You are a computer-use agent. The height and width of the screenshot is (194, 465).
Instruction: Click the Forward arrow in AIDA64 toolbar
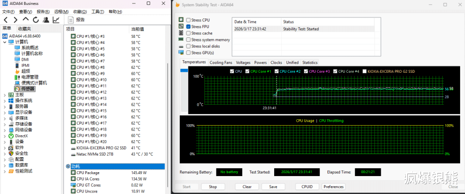(x=15, y=20)
